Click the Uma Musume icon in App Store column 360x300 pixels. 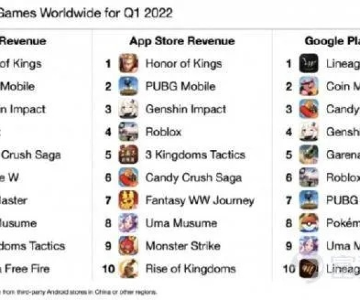coord(128,223)
